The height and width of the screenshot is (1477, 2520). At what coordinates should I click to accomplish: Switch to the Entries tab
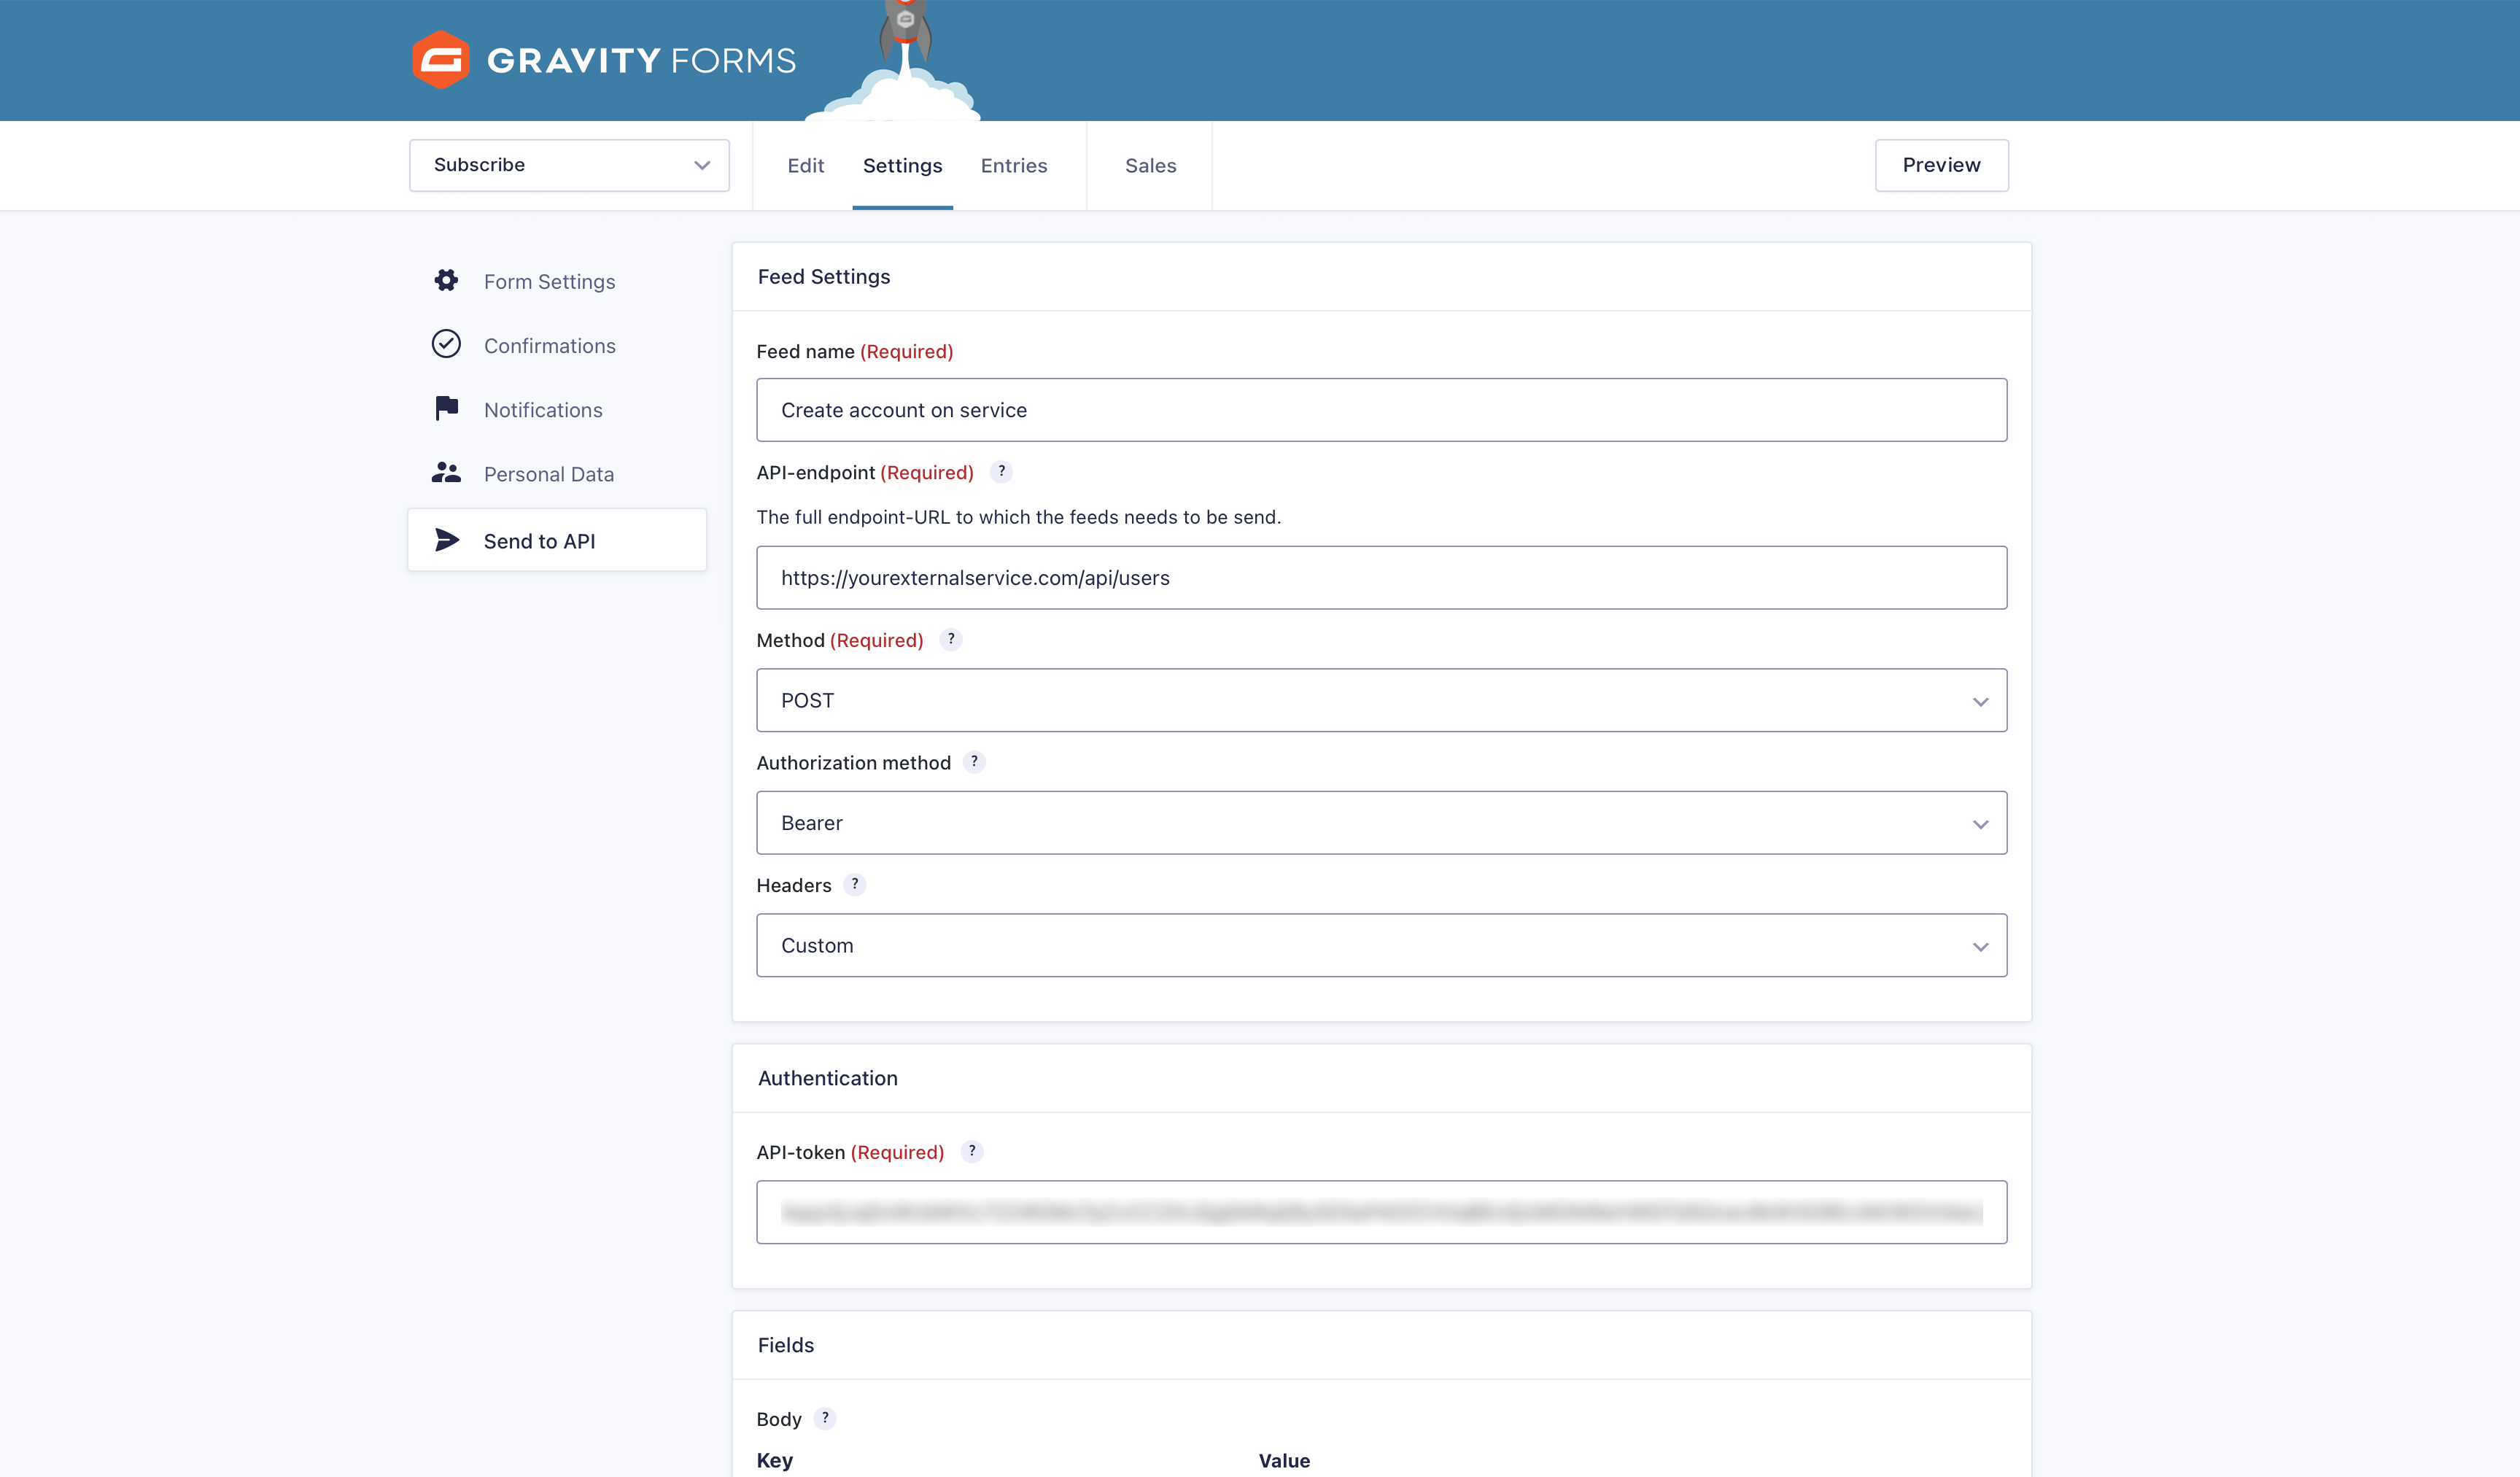click(x=1013, y=166)
